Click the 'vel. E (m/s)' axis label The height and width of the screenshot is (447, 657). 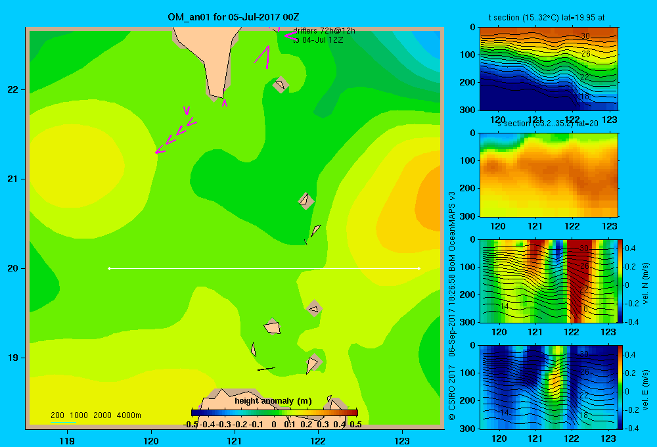coord(645,388)
